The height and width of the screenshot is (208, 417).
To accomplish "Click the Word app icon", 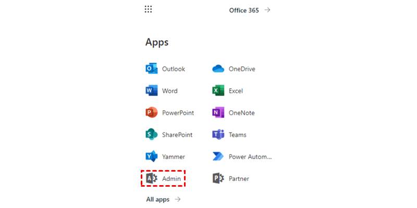I will point(152,90).
